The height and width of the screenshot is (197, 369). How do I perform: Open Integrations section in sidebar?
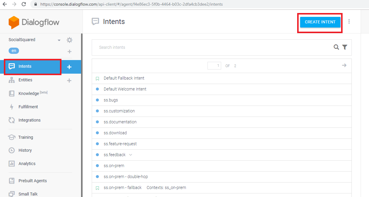coord(29,120)
